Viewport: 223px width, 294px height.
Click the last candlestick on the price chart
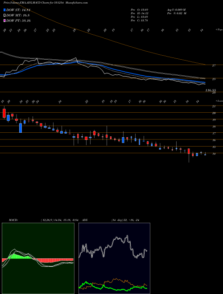205,155
